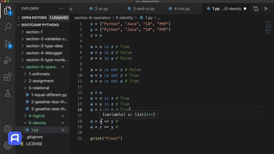
Task: Click Python icon of 1.py in tree
Action: point(27,130)
